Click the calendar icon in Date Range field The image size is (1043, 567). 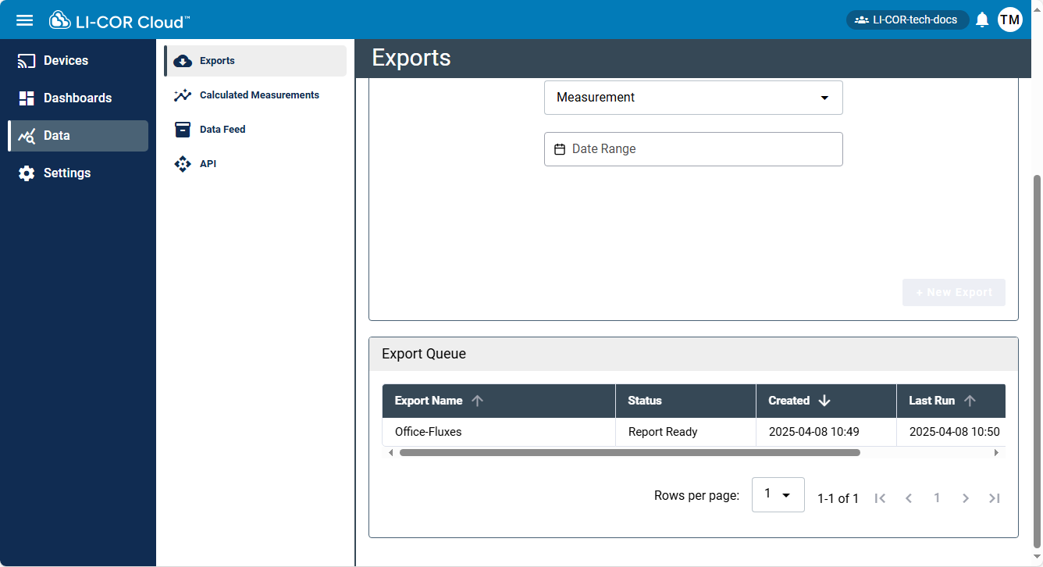tap(560, 148)
